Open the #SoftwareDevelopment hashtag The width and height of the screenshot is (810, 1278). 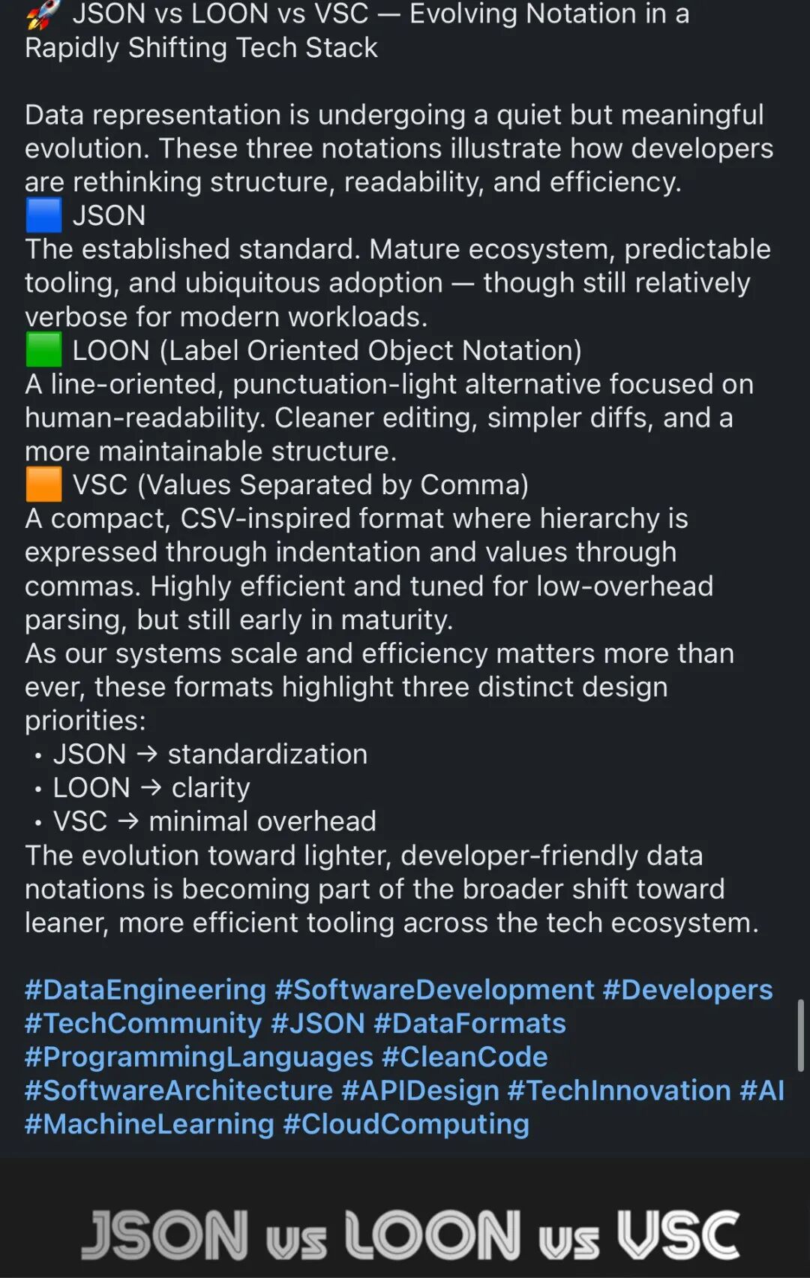(x=435, y=990)
